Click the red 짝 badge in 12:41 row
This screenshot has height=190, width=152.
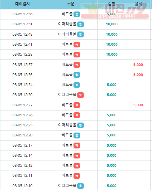pos(77,44)
